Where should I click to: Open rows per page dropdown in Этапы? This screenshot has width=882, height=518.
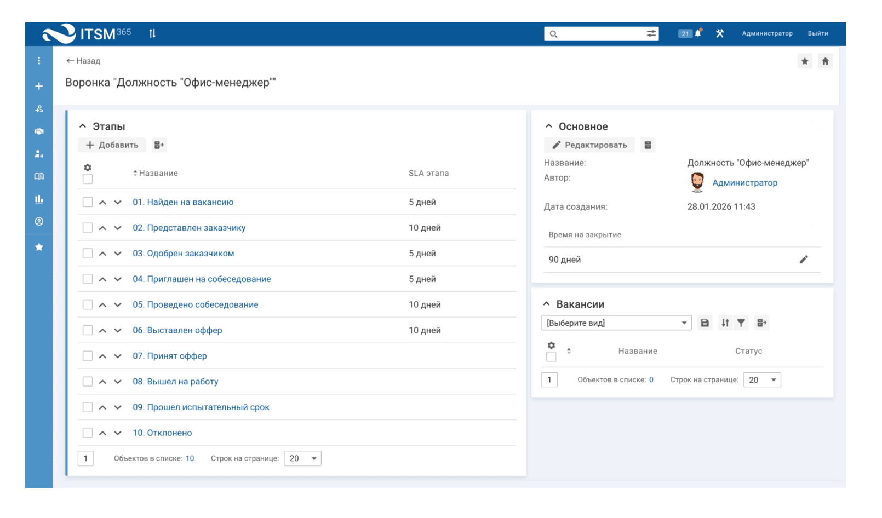302,458
